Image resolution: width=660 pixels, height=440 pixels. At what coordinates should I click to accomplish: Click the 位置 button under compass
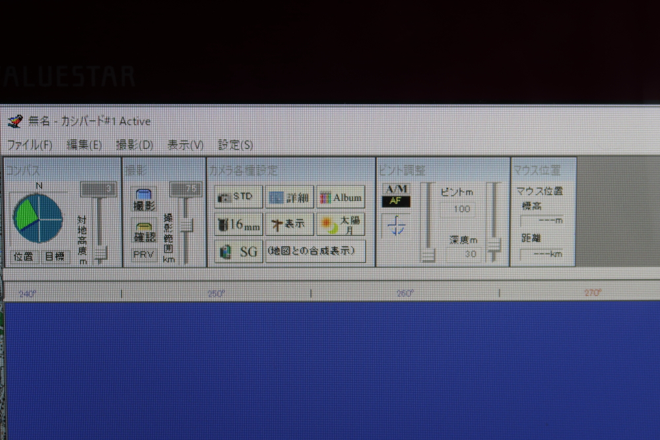(x=24, y=257)
